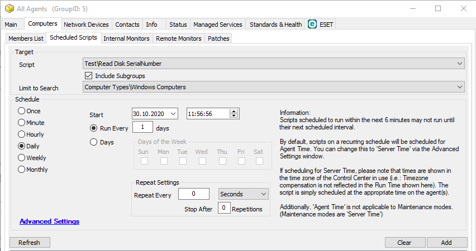Select the Weekly schedule option
Viewport: 476px width, 251px height.
pyautogui.click(x=22, y=158)
